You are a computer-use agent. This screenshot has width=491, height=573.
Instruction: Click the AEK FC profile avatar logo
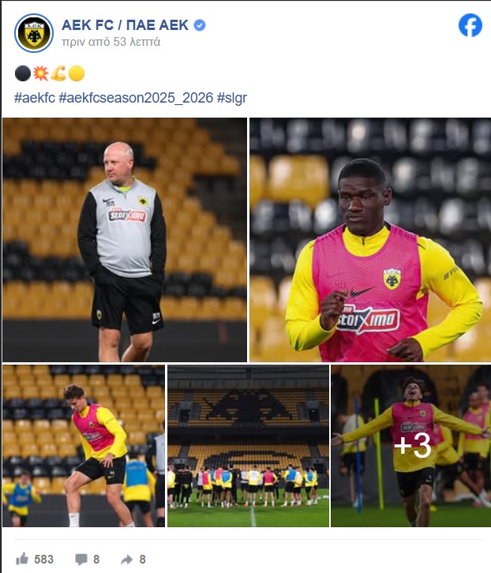(34, 33)
